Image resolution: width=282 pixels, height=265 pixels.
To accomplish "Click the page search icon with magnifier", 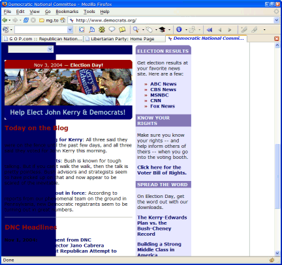I will 92,29.
